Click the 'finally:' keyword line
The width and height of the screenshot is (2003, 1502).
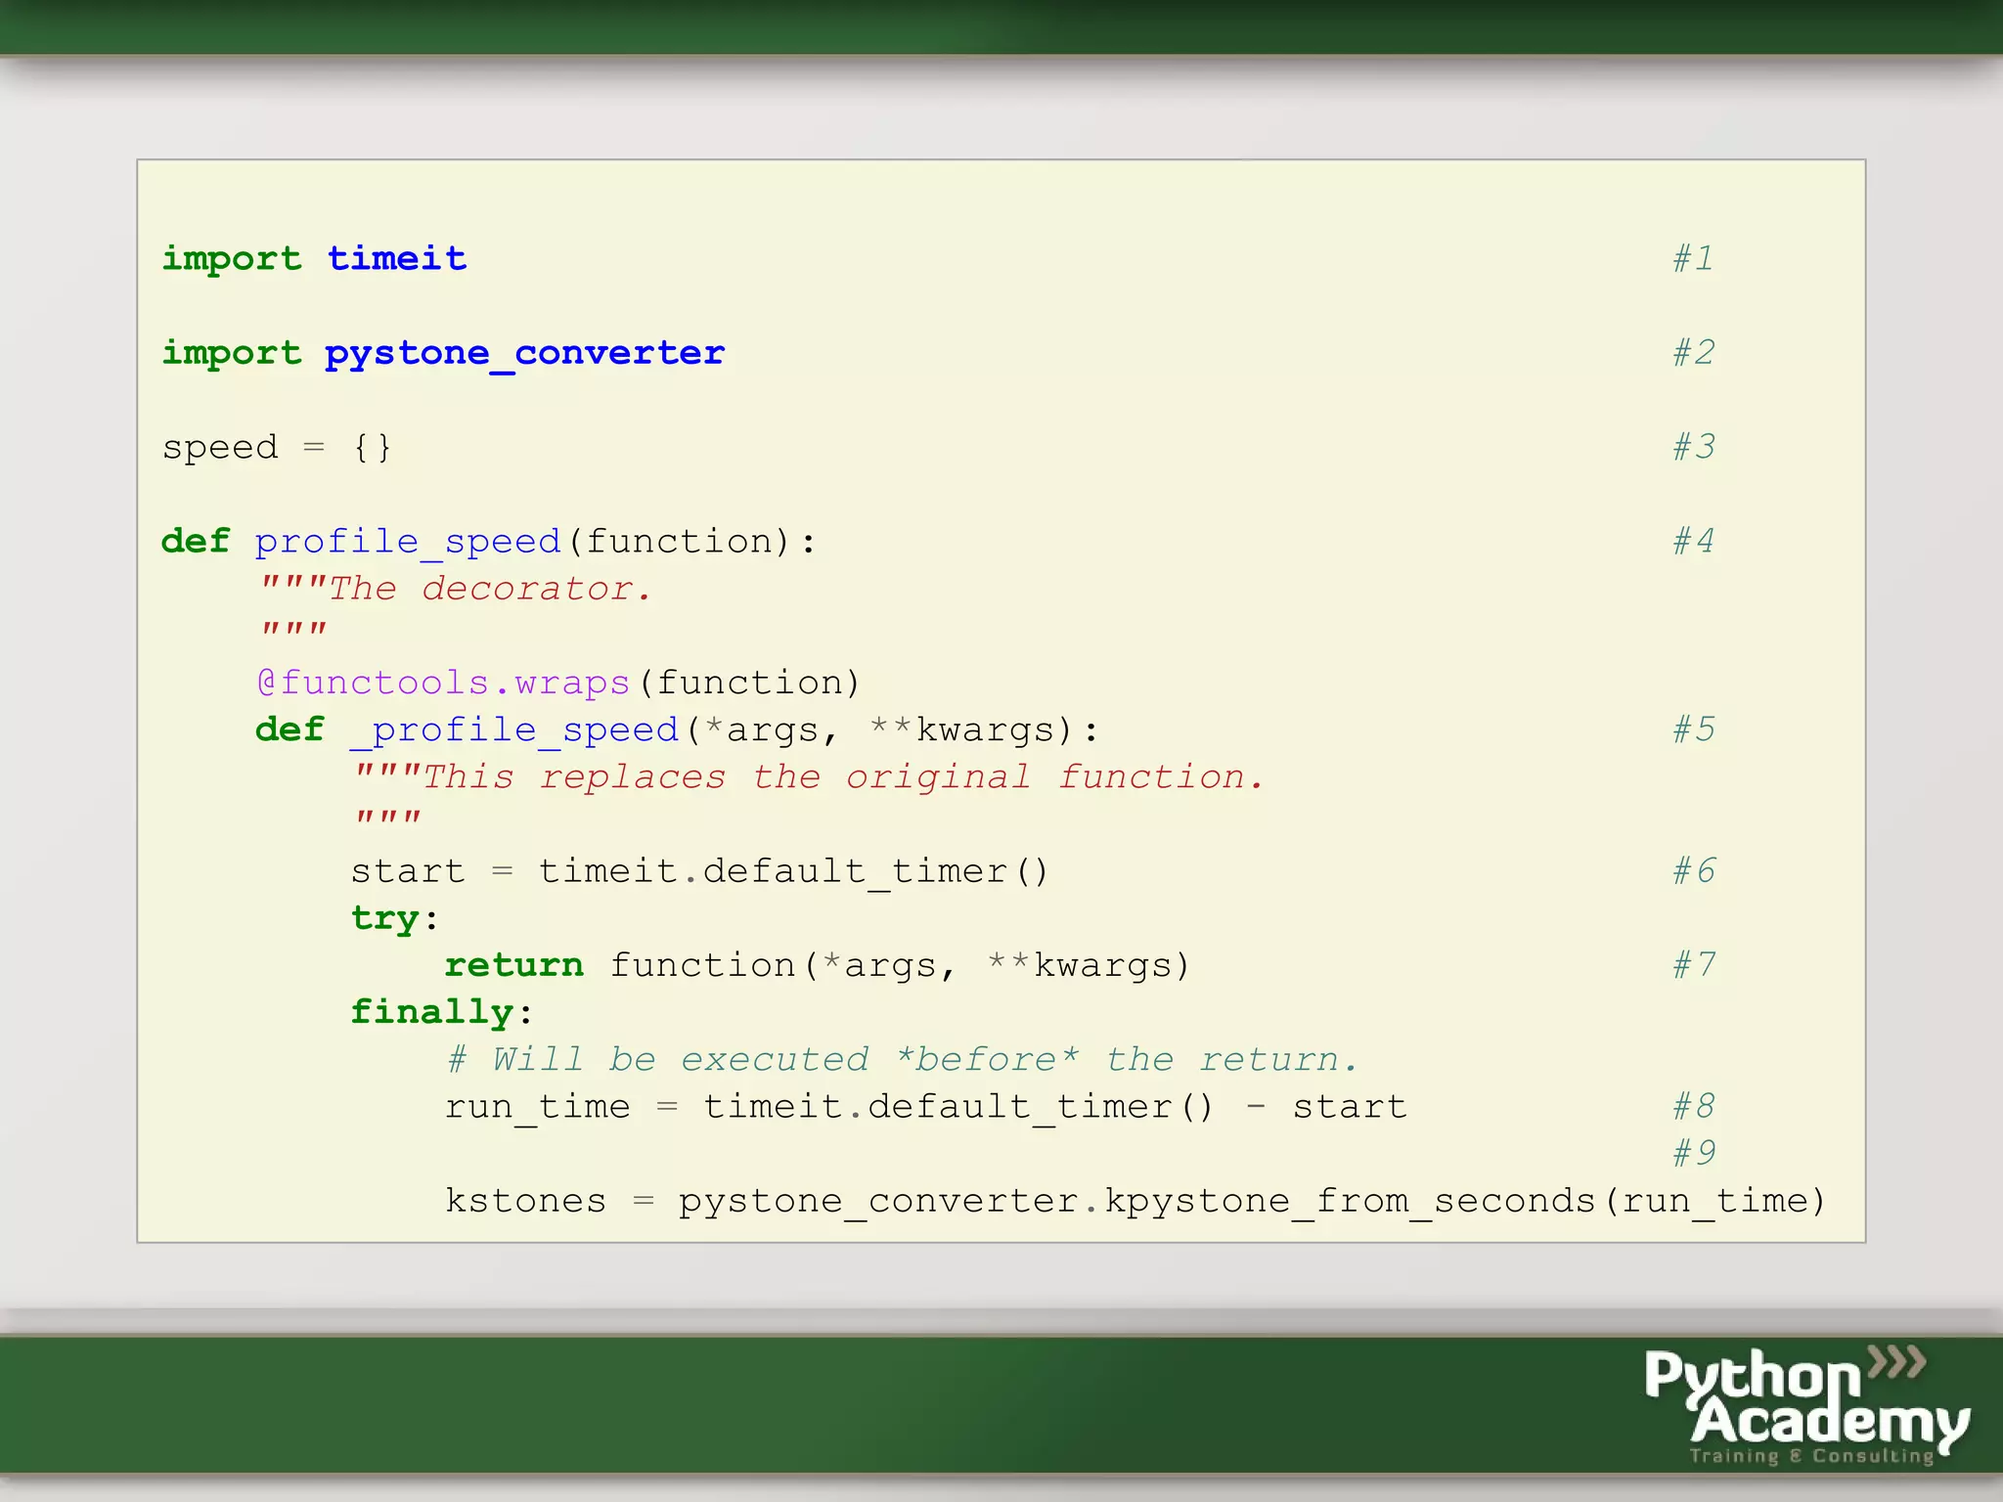click(x=441, y=1012)
